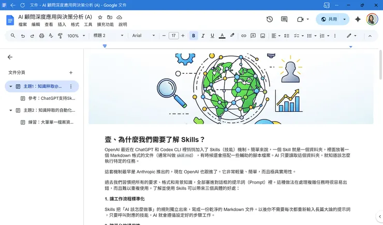
Task: Open checklist menu dropdown
Action: [302, 36]
